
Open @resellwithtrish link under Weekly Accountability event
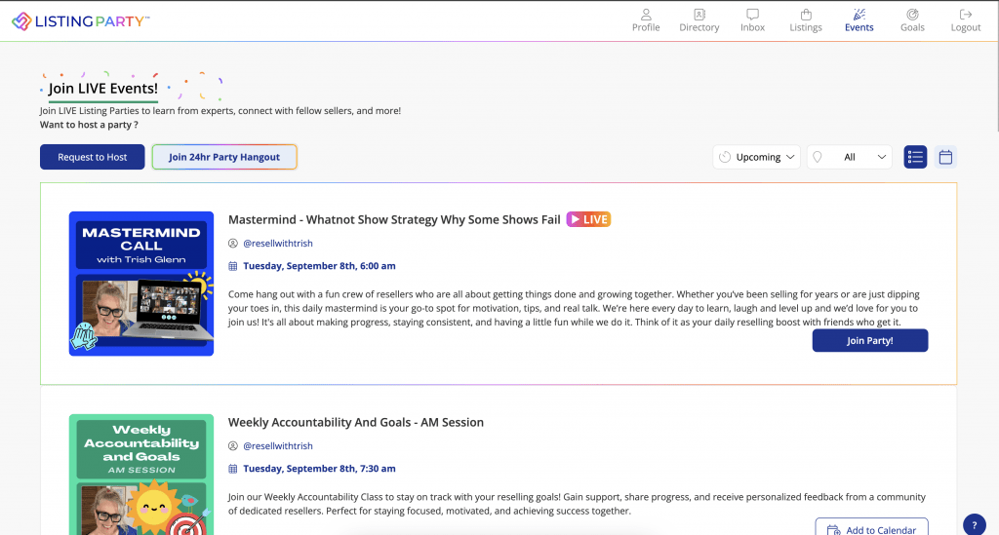coord(278,446)
